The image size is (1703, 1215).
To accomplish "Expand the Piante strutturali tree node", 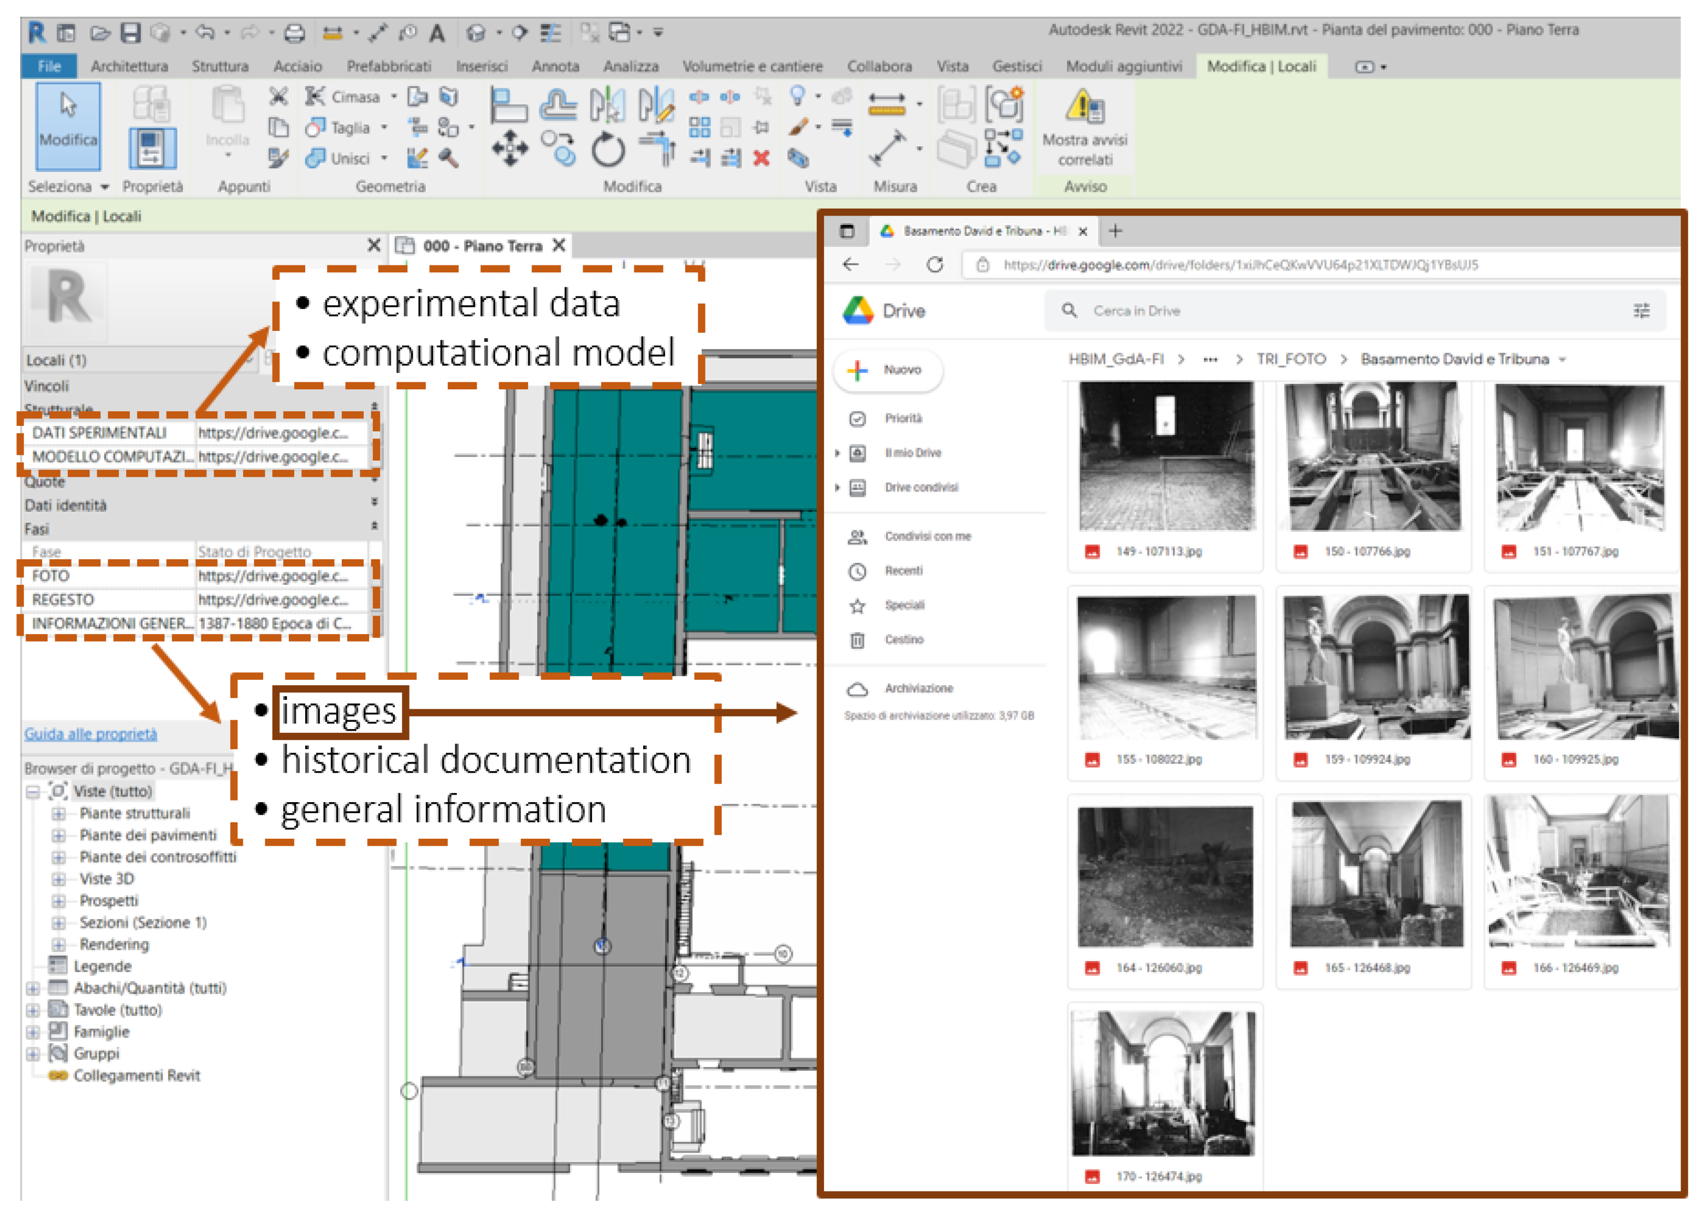I will click(58, 813).
